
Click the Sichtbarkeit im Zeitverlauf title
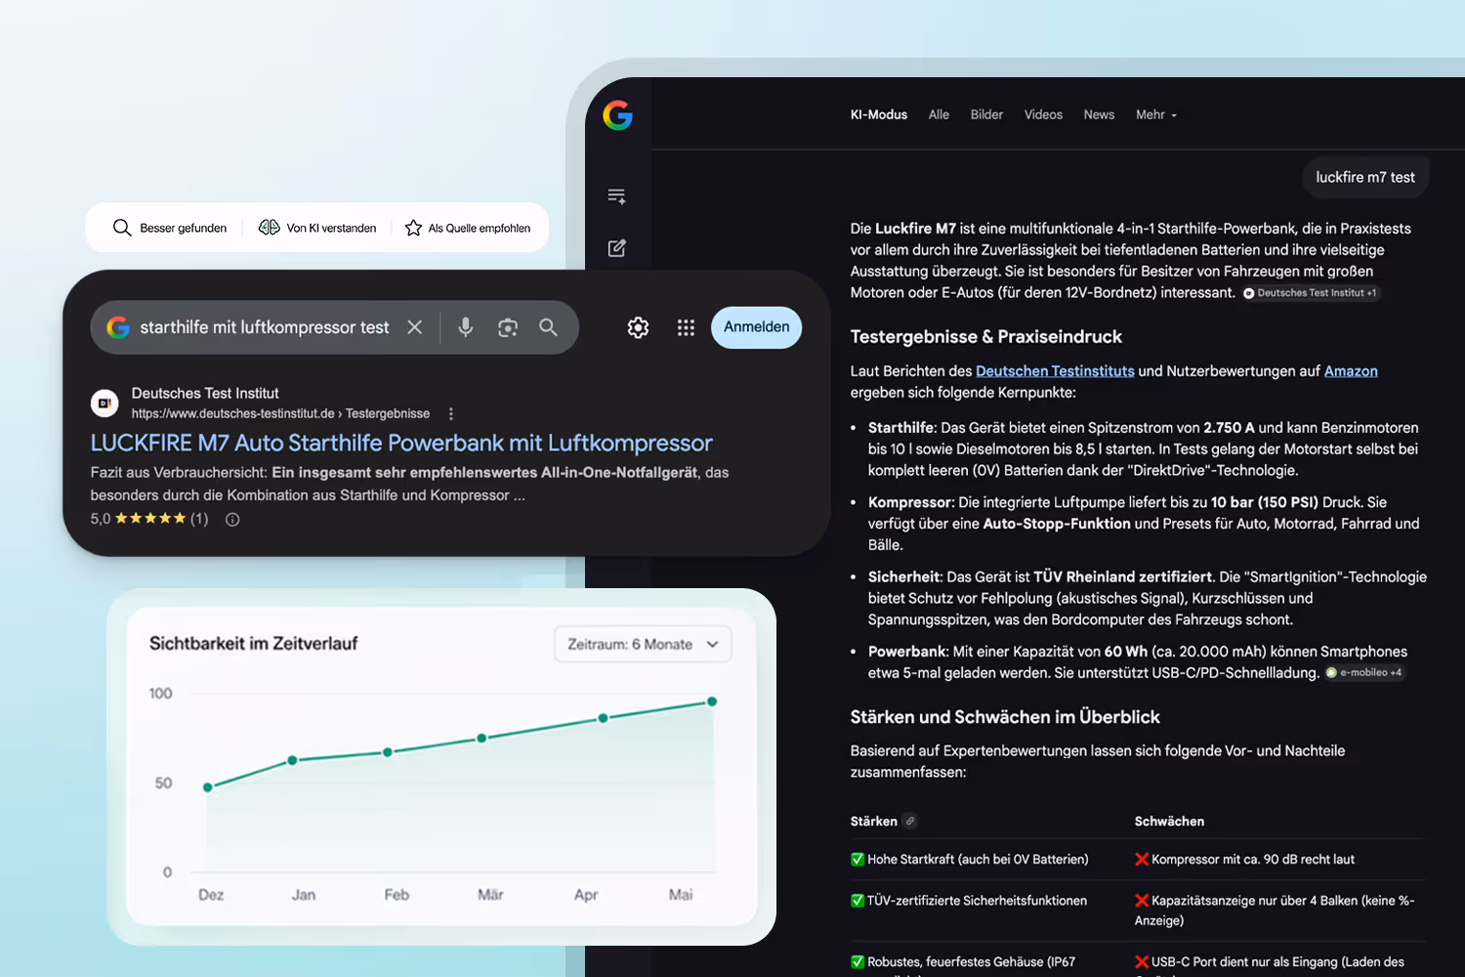tap(253, 644)
